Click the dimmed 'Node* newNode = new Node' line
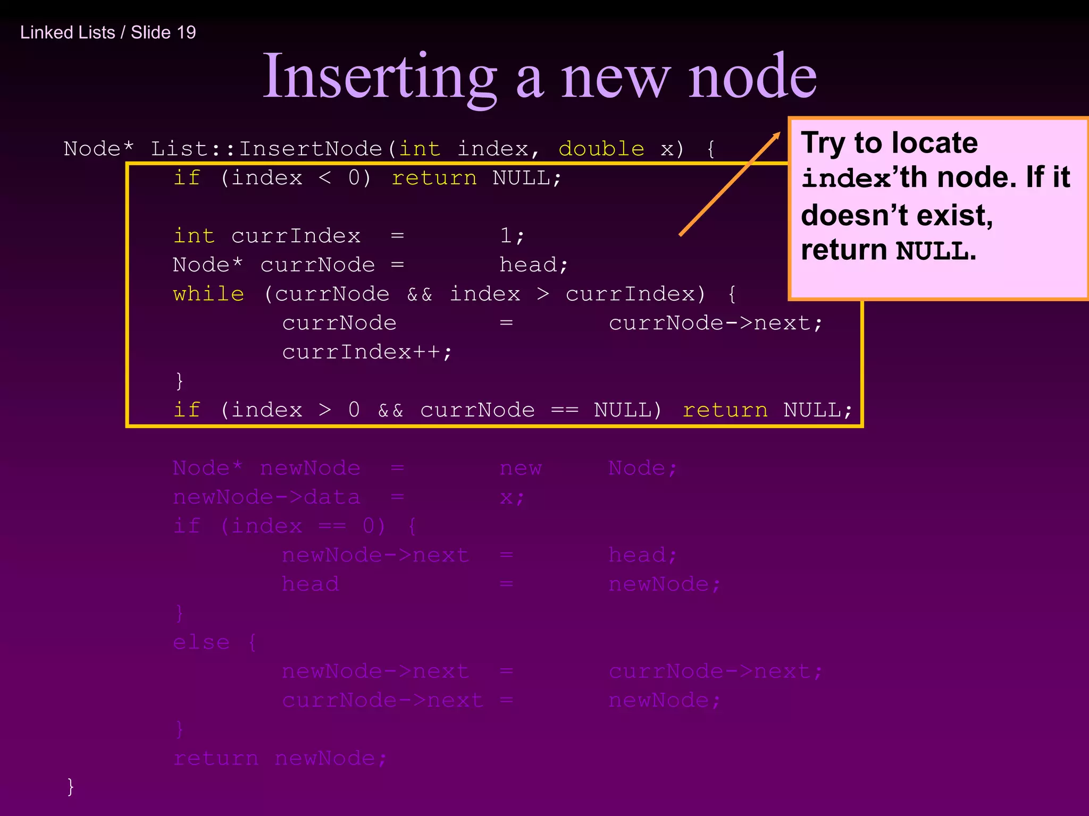1089x816 pixels. tap(424, 468)
